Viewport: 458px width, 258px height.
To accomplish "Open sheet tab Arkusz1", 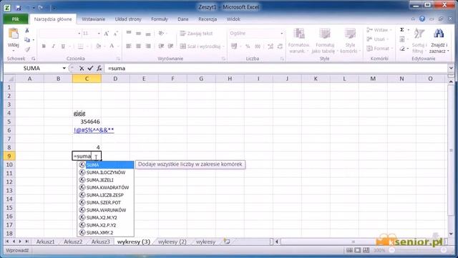I will [x=45, y=242].
